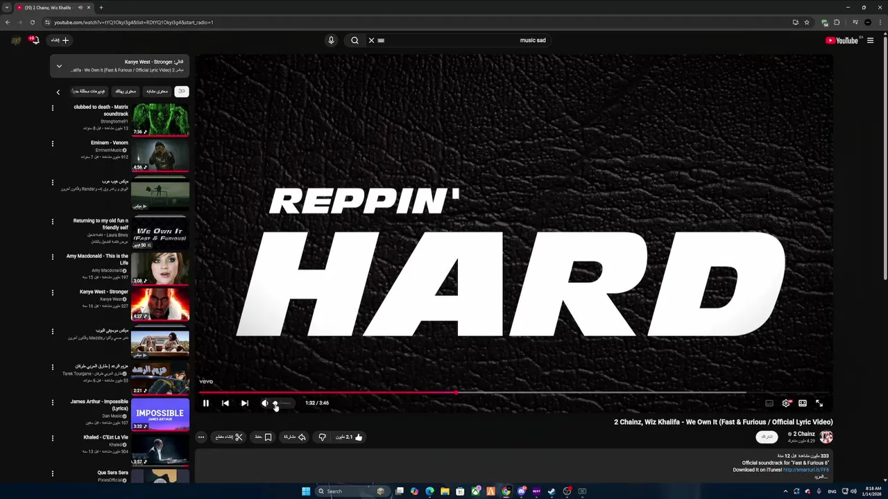Collapse the playlist panel header chevron
Screen dimensions: 888x499
coord(59,66)
